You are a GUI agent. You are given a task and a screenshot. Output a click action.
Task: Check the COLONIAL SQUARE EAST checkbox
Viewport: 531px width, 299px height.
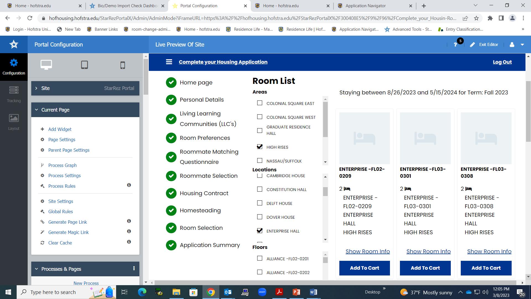click(259, 103)
